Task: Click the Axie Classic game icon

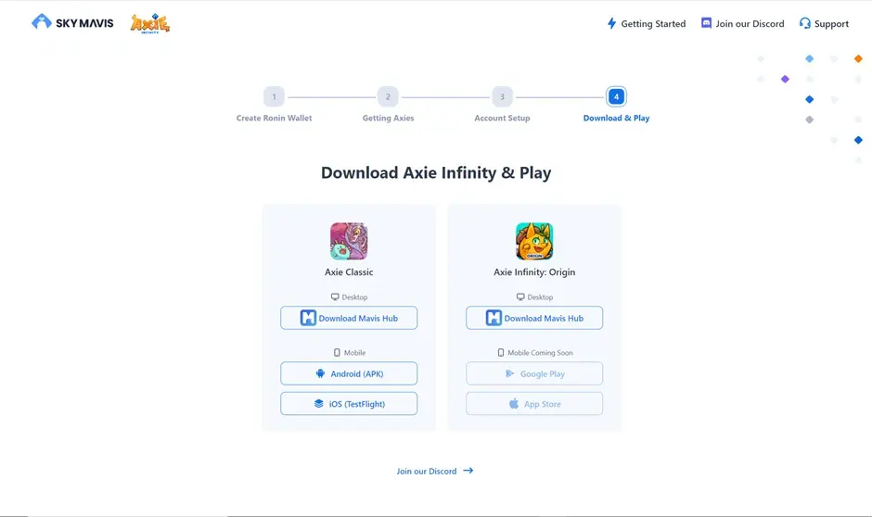Action: [x=349, y=241]
